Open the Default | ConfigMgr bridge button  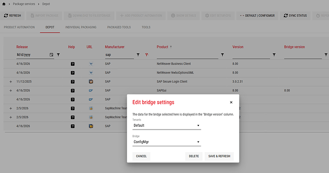pos(257,16)
